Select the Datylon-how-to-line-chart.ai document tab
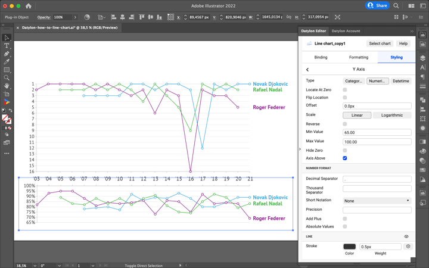Viewport: 429px width, 268px height. [x=70, y=27]
